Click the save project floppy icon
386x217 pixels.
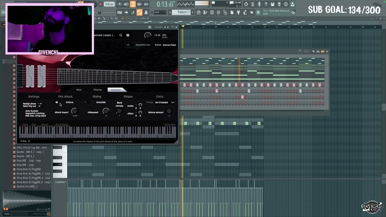click(x=273, y=4)
